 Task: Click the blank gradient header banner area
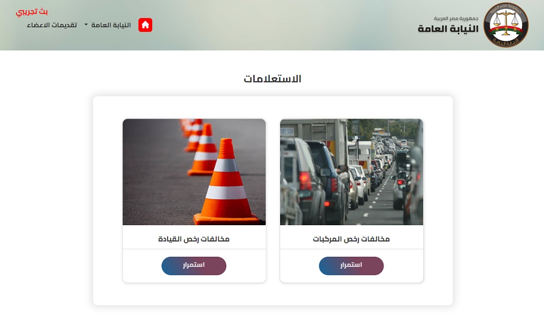[277, 25]
